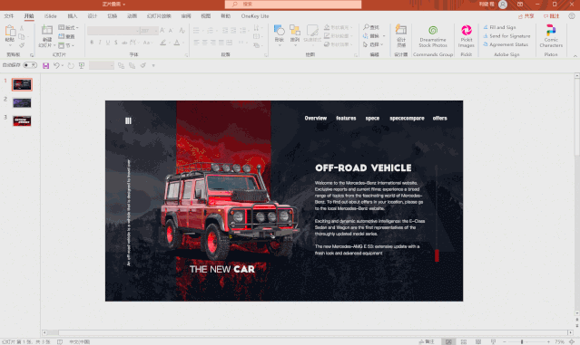Toggle the AutoSave switch

pos(30,65)
